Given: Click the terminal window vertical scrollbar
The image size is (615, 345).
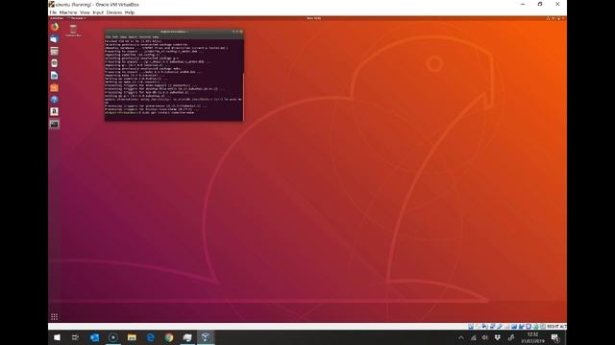Looking at the screenshot, I should tap(243, 96).
